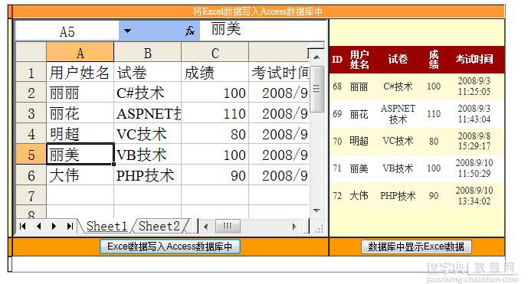Click the vertical scrollbar up arrow

coord(316,57)
